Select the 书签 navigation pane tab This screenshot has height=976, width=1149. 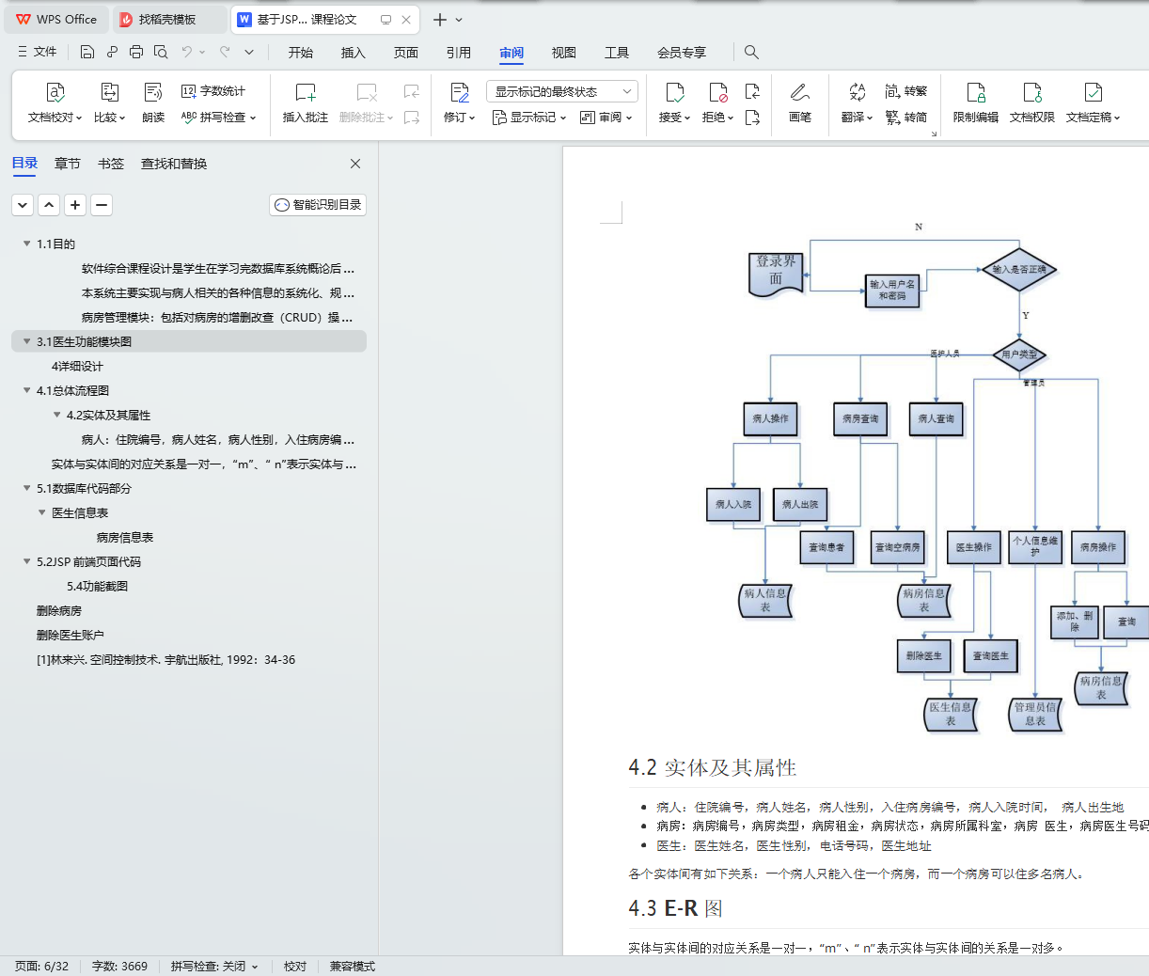coord(111,164)
